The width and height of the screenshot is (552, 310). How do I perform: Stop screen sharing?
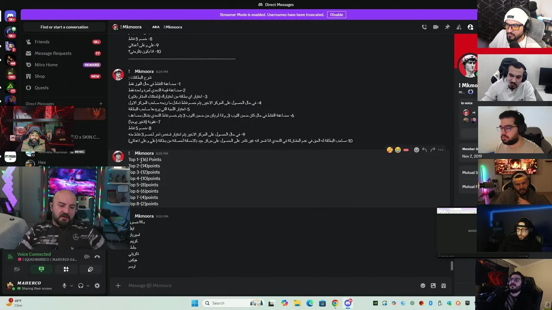[41, 269]
